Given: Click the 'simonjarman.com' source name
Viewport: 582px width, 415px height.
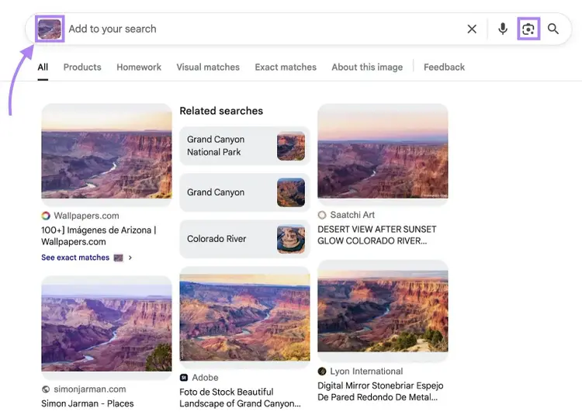Looking at the screenshot, I should pyautogui.click(x=90, y=389).
